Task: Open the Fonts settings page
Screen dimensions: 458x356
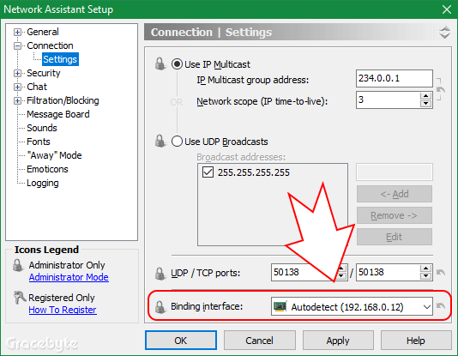Action: (39, 142)
